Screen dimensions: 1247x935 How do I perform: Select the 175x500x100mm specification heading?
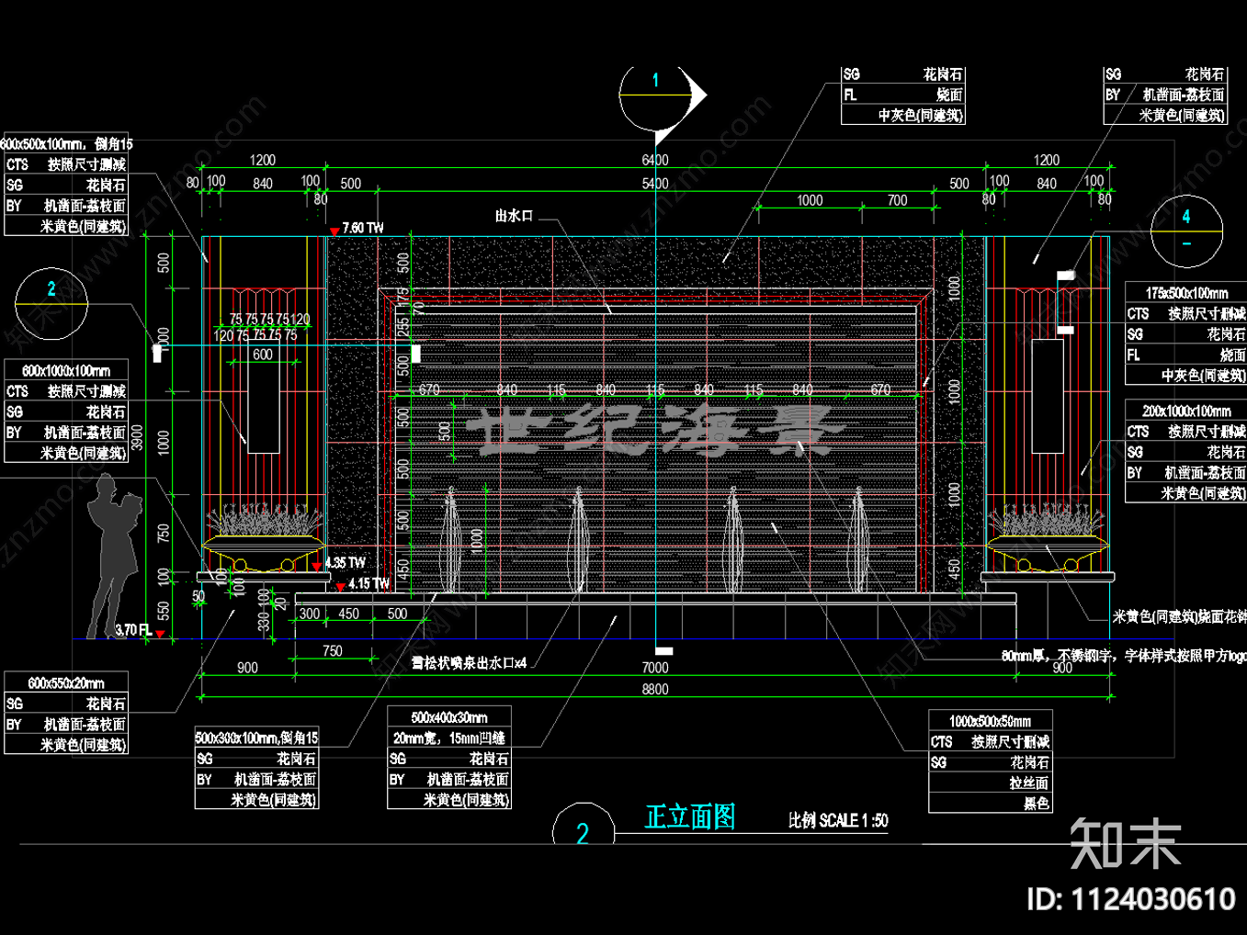coord(1186,293)
